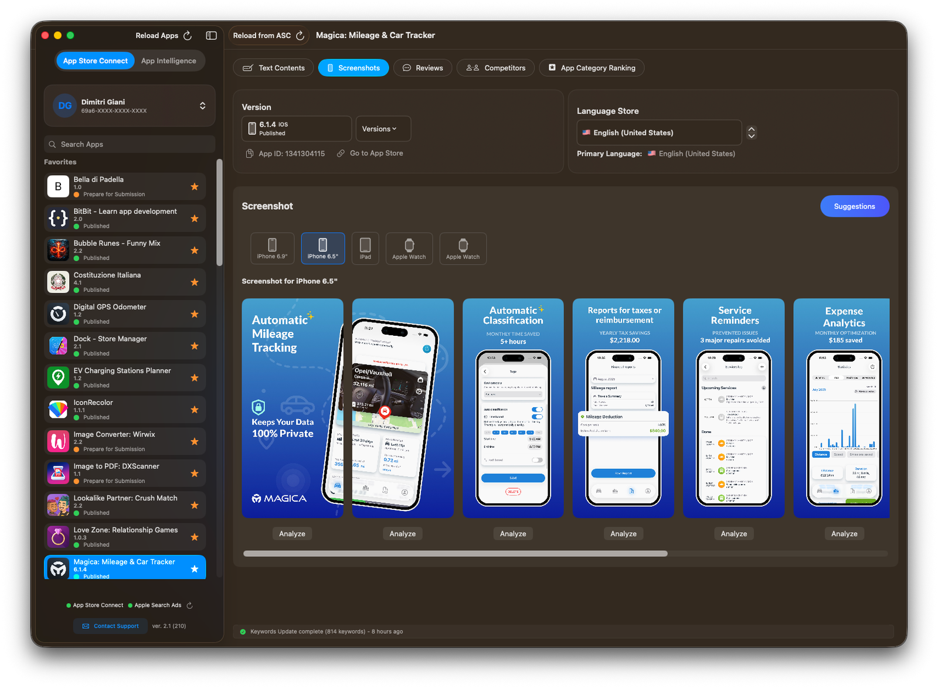Unstar Bella di Padella from favorites

[x=194, y=186]
